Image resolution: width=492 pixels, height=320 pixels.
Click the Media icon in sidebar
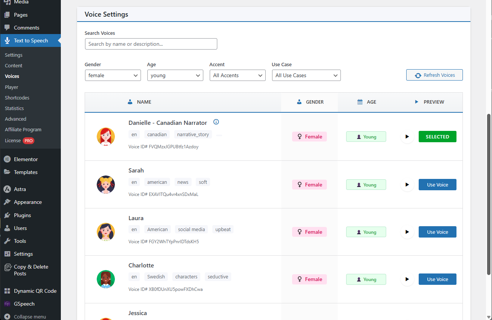(7, 2)
